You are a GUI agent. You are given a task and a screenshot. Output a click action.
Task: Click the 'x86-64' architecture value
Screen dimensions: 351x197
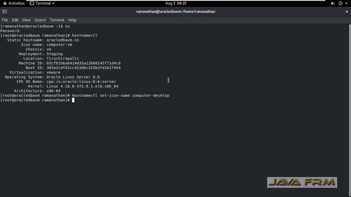click(x=53, y=91)
